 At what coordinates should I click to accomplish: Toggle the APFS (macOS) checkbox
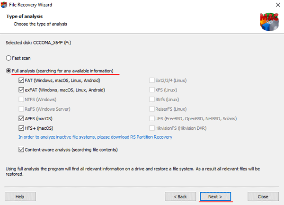(21, 119)
